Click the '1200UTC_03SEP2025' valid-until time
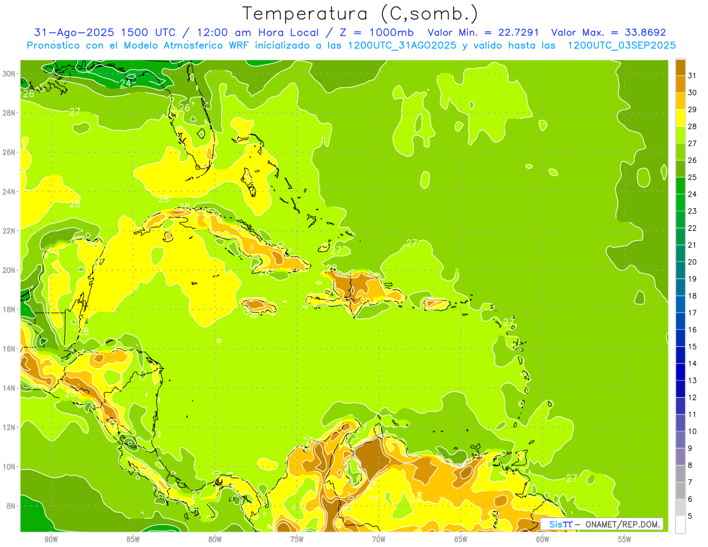 pyautogui.click(x=621, y=45)
